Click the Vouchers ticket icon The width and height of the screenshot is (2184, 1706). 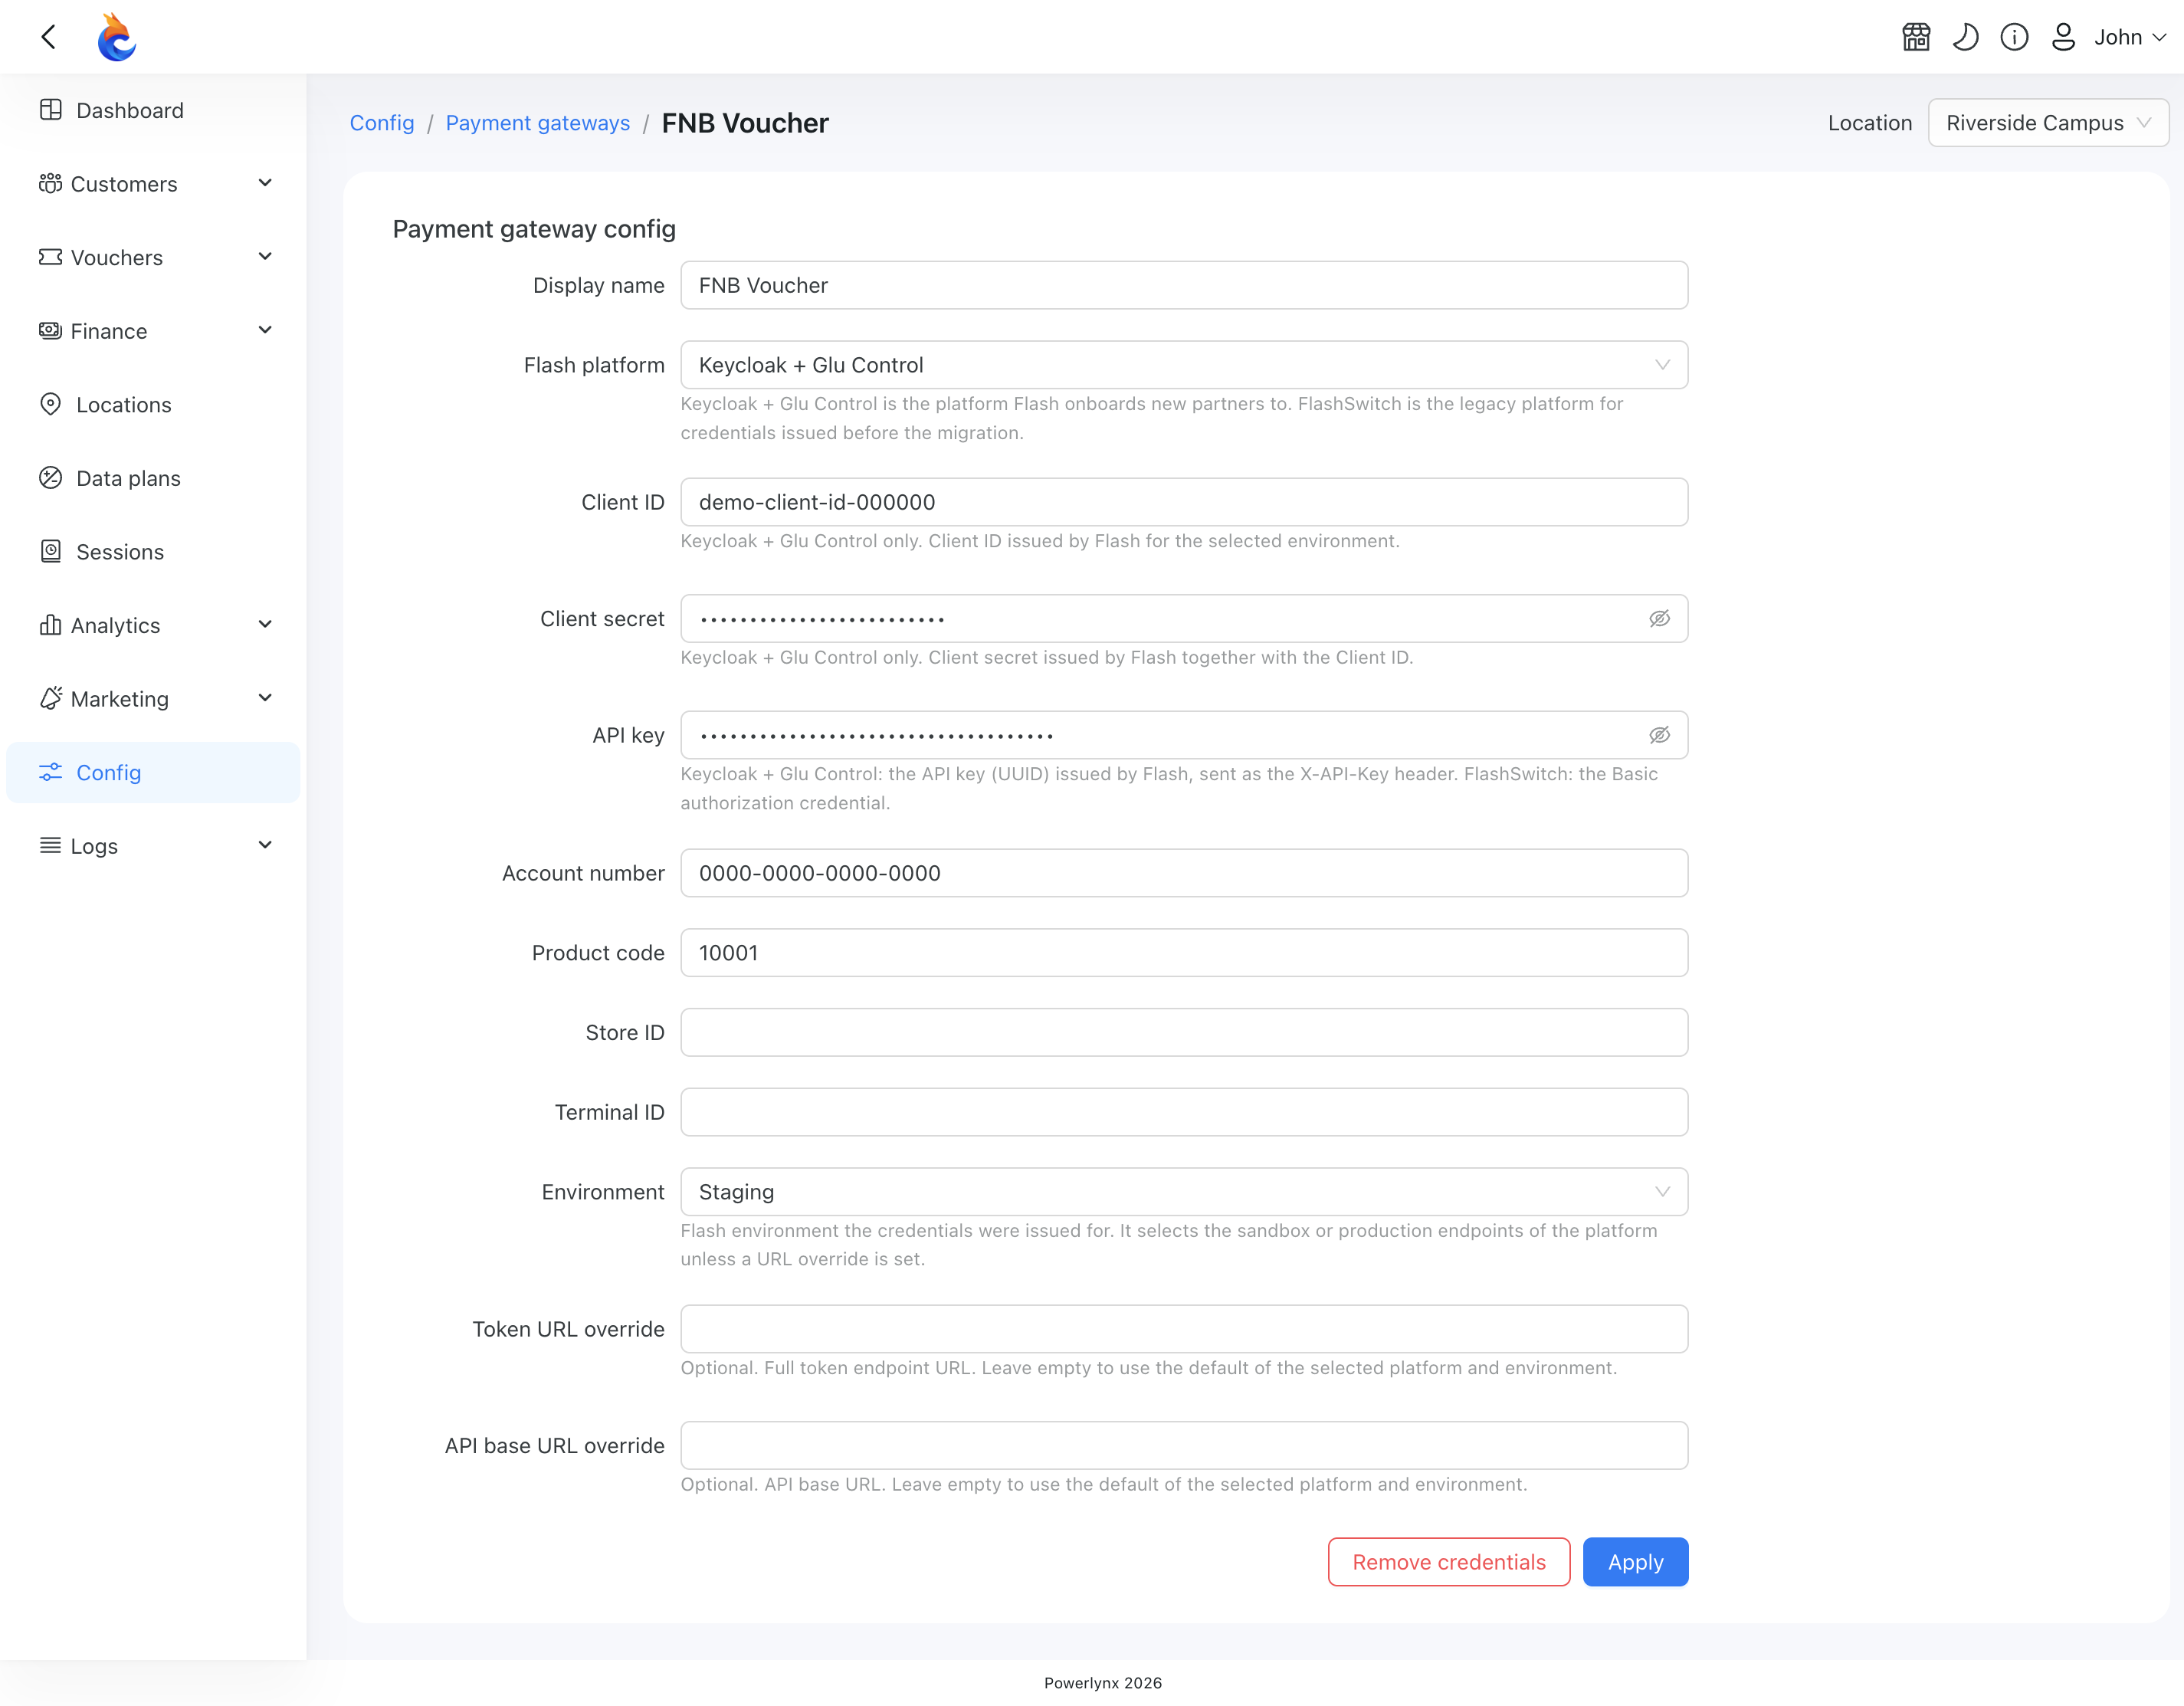[x=51, y=257]
